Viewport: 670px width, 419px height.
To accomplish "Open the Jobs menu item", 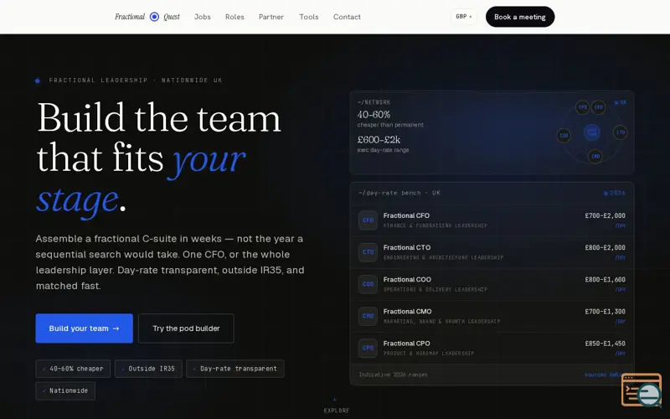I will pos(203,17).
